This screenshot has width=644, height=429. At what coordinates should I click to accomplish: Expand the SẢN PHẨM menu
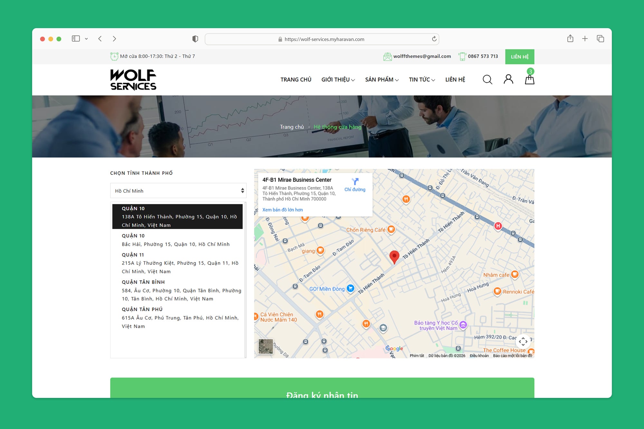382,79
